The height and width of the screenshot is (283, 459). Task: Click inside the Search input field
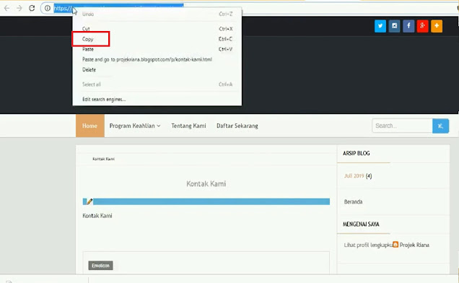coord(402,126)
